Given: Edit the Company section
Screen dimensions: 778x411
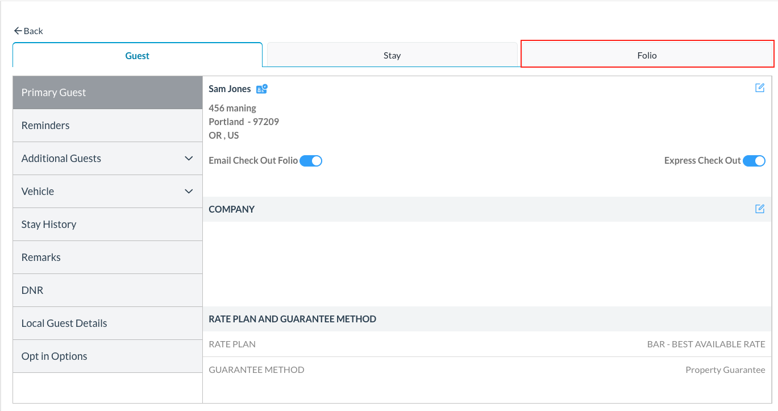Looking at the screenshot, I should point(760,209).
